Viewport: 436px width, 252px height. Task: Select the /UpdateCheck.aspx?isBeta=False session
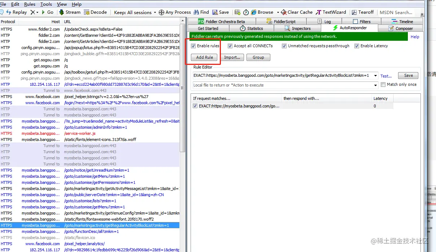(90, 29)
